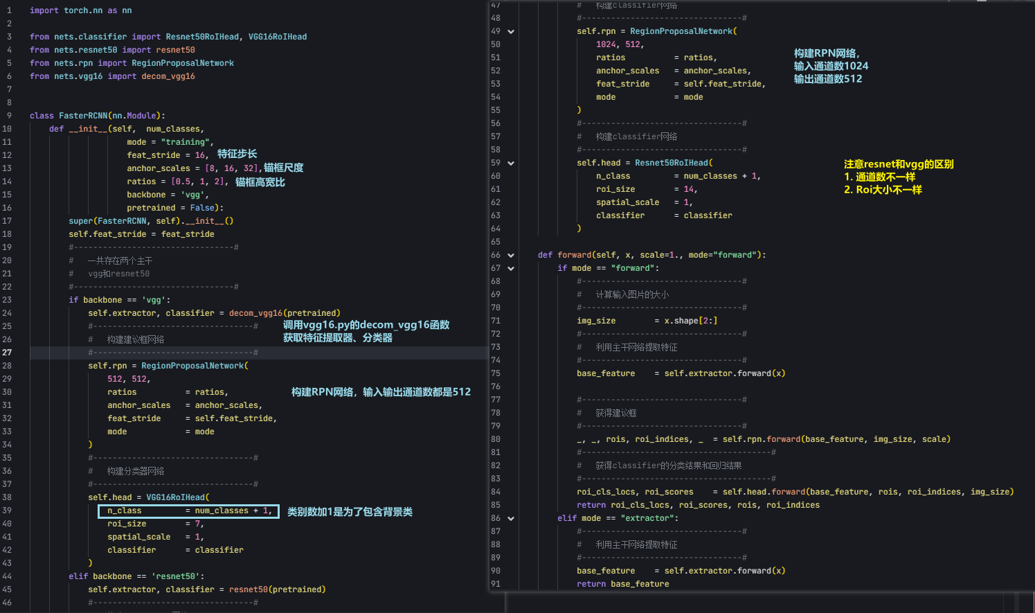Image resolution: width=1035 pixels, height=613 pixels.
Task: Click the 'import torch.nn as nn' line
Action: pos(80,10)
